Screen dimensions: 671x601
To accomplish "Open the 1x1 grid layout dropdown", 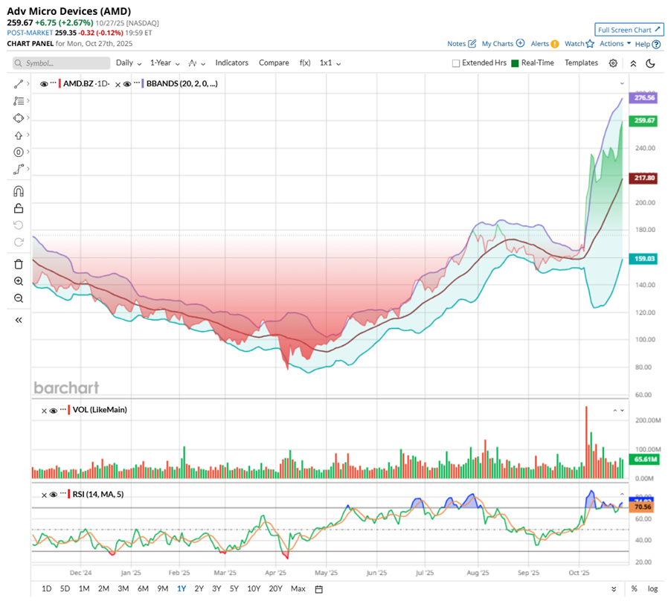I will point(330,63).
